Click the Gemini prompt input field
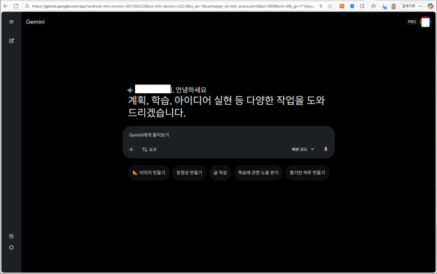437x274 pixels. click(x=227, y=135)
